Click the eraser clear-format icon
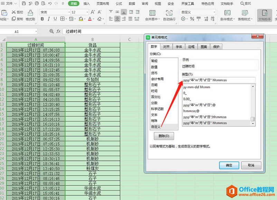The image size is (277, 200). (x=99, y=19)
